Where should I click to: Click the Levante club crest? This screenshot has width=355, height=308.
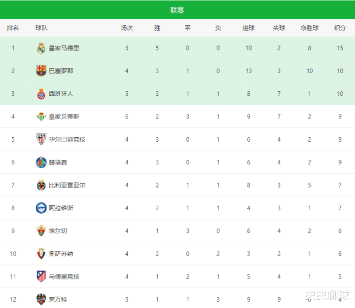(41, 299)
